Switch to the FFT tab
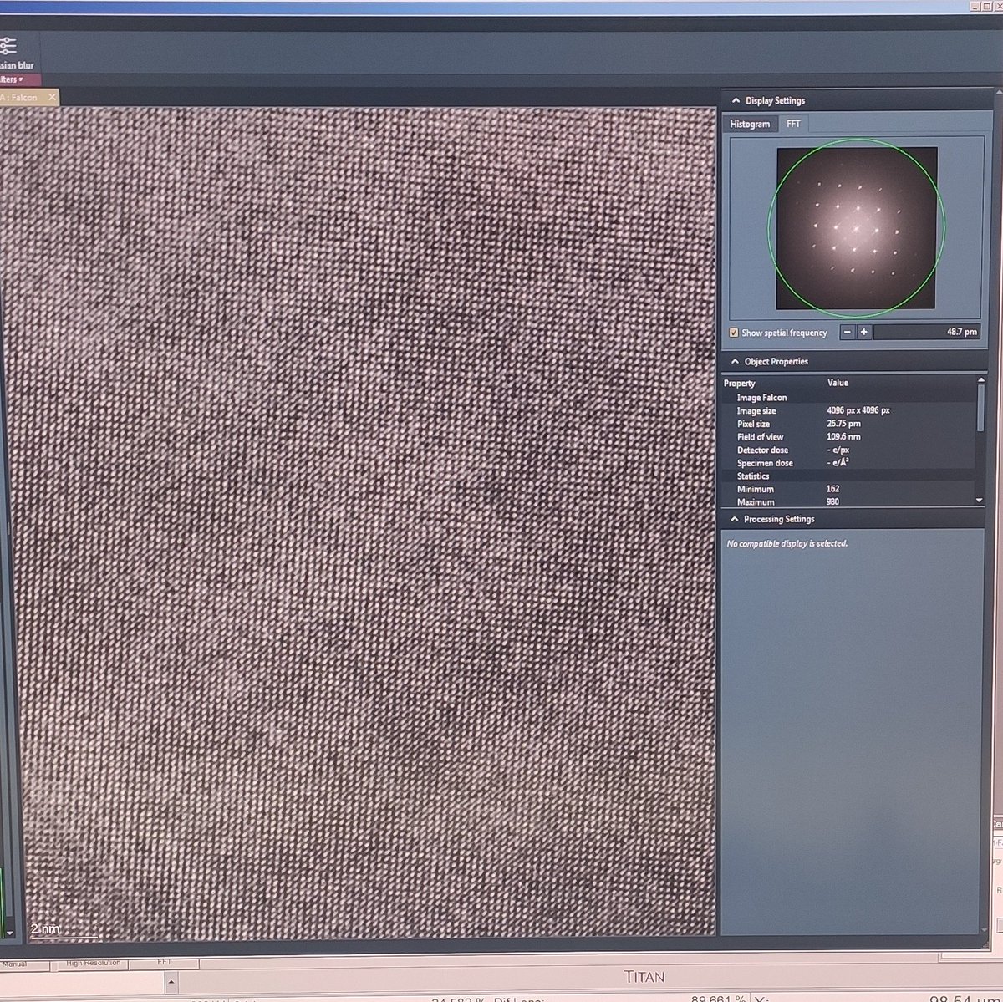1003x1002 pixels. point(793,124)
